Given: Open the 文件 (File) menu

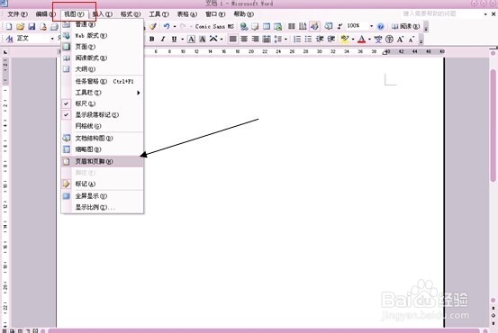Looking at the screenshot, I should (17, 14).
